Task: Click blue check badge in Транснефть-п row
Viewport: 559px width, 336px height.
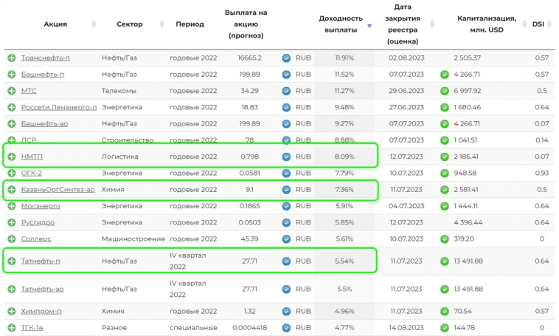Action: tap(286, 58)
